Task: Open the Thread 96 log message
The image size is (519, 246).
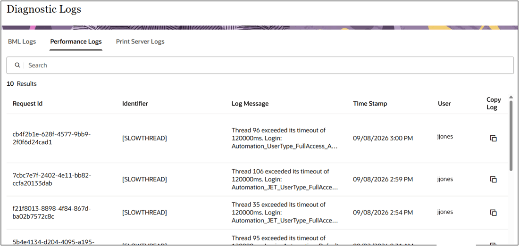Action: (285, 139)
